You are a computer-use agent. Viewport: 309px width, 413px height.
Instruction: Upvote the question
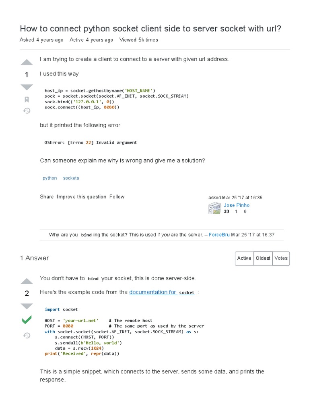coord(27,62)
